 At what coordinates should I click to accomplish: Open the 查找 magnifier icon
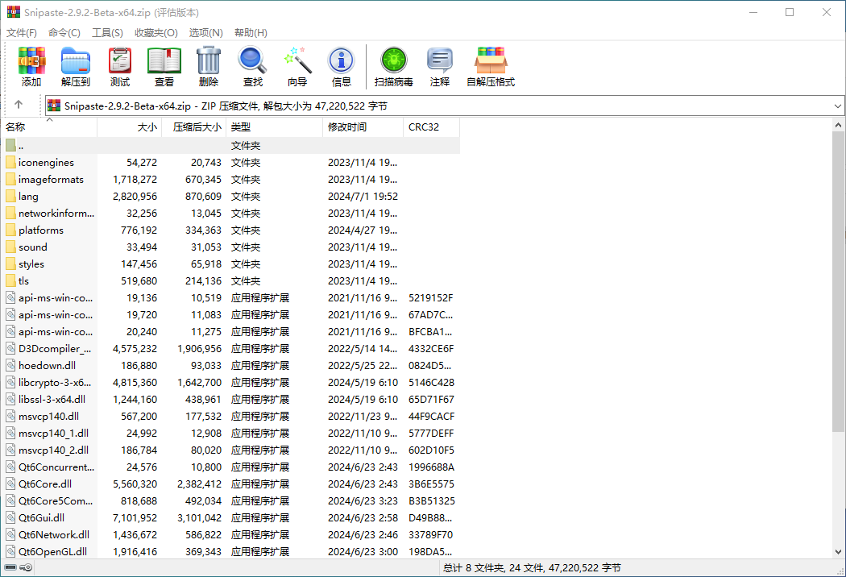252,60
